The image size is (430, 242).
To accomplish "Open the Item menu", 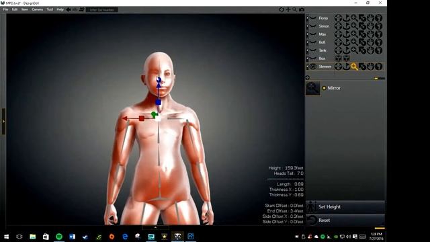I will 25,9.
